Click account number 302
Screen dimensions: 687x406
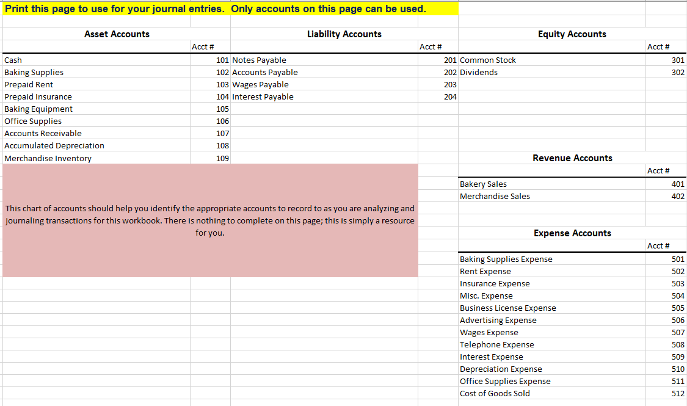click(x=666, y=72)
